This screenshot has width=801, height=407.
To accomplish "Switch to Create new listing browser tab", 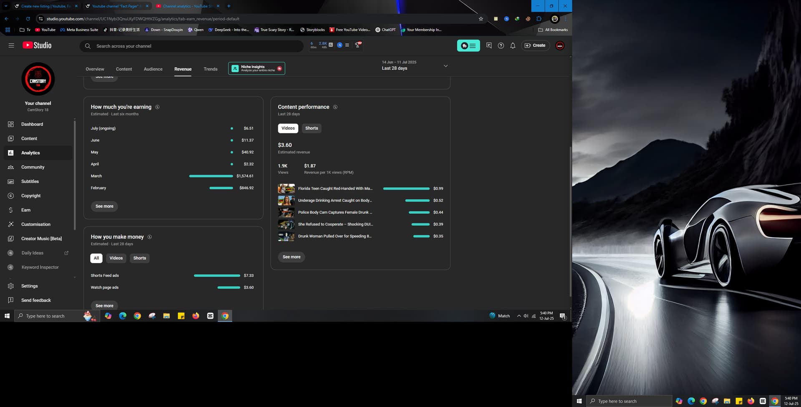I will pyautogui.click(x=45, y=6).
